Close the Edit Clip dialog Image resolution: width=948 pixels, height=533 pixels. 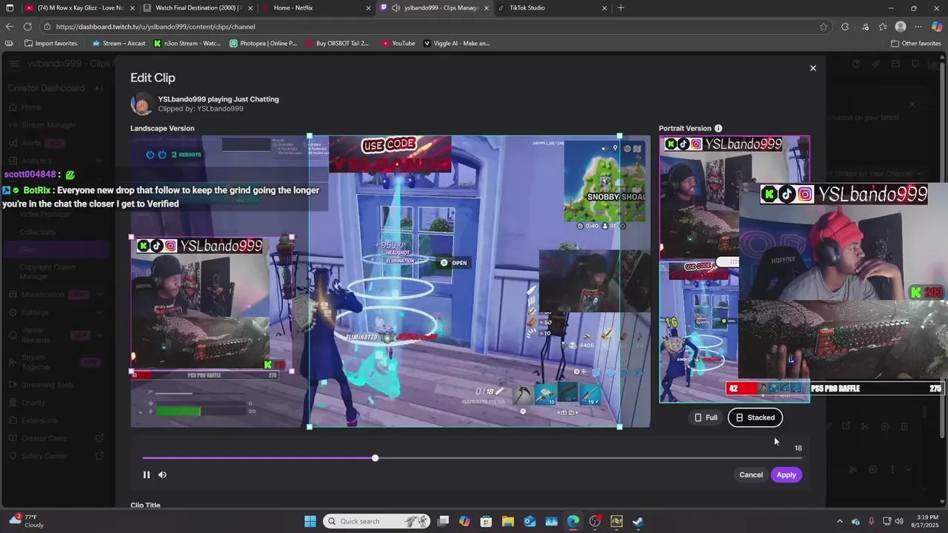(x=812, y=68)
